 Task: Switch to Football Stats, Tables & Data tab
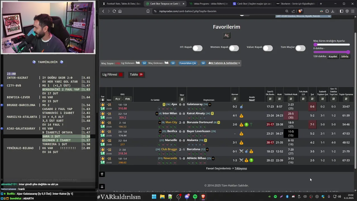point(121,4)
